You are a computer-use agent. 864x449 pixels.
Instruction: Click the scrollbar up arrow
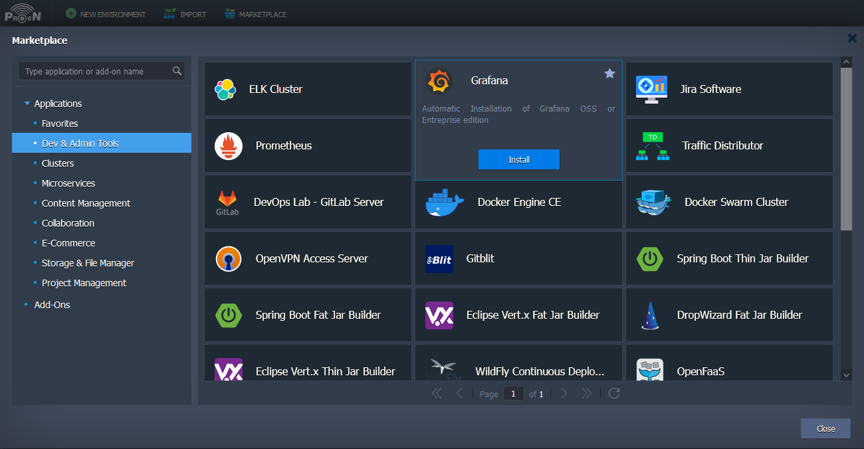(846, 62)
